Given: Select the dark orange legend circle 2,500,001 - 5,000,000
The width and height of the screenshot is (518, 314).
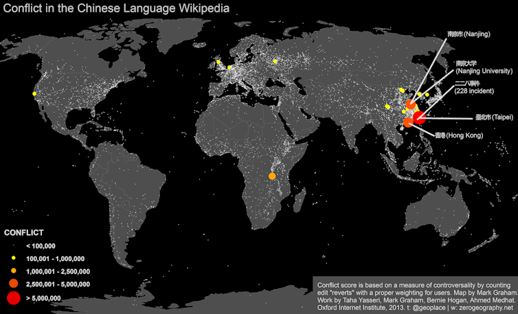Looking at the screenshot, I should click(x=14, y=283).
